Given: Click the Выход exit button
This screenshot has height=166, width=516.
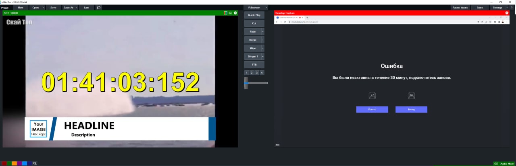Looking at the screenshot, I should point(411,109).
